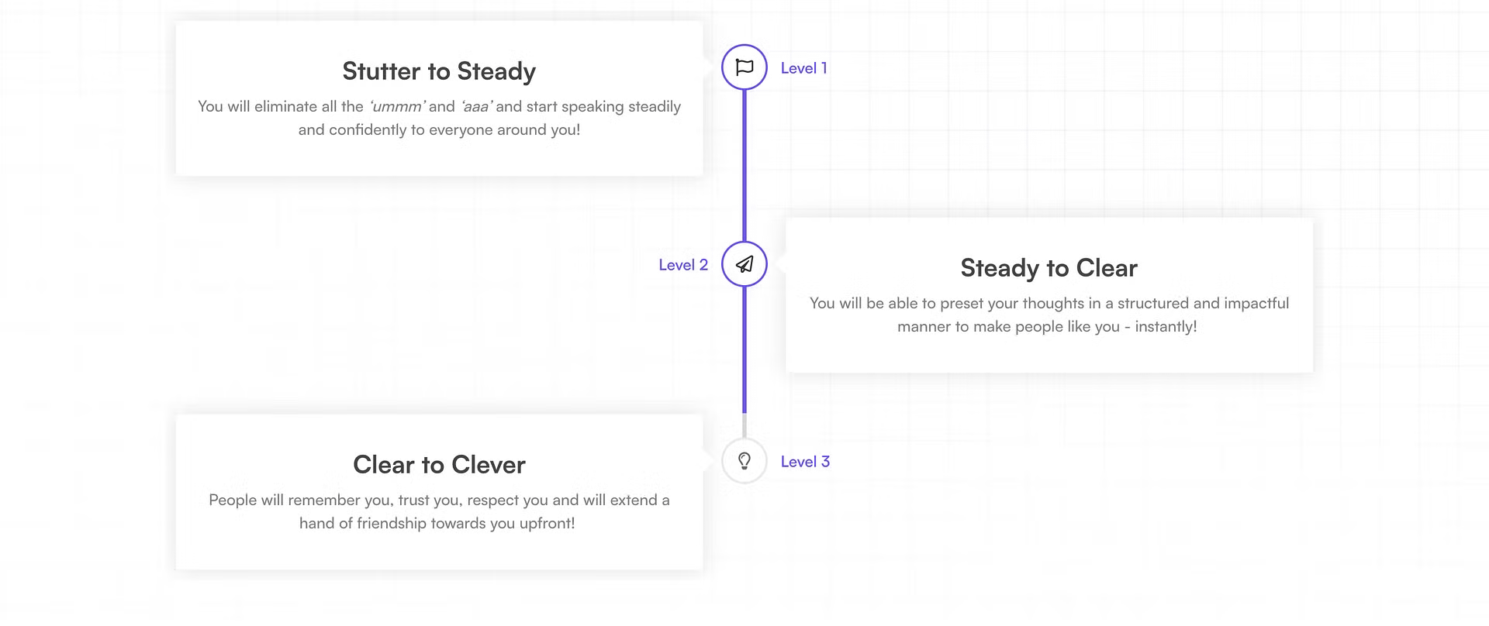Click the Clear to Clever heading
This screenshot has width=1489, height=626.
pyautogui.click(x=439, y=465)
